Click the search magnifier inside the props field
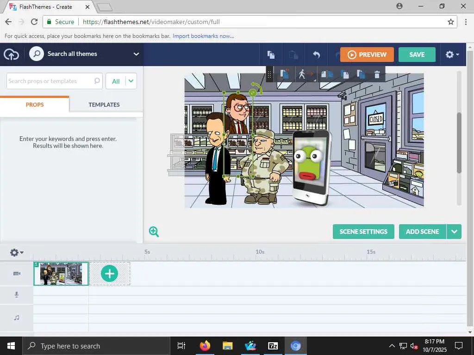 pos(97,81)
